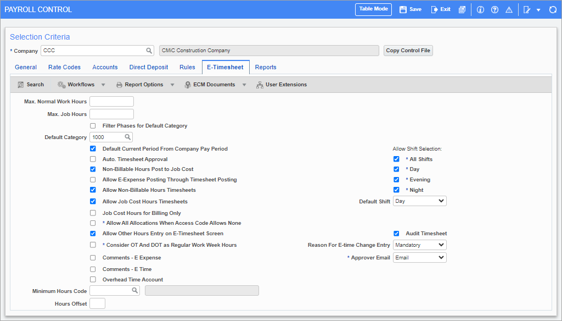This screenshot has height=321, width=562.
Task: Click the warning triangle icon
Action: (509, 10)
